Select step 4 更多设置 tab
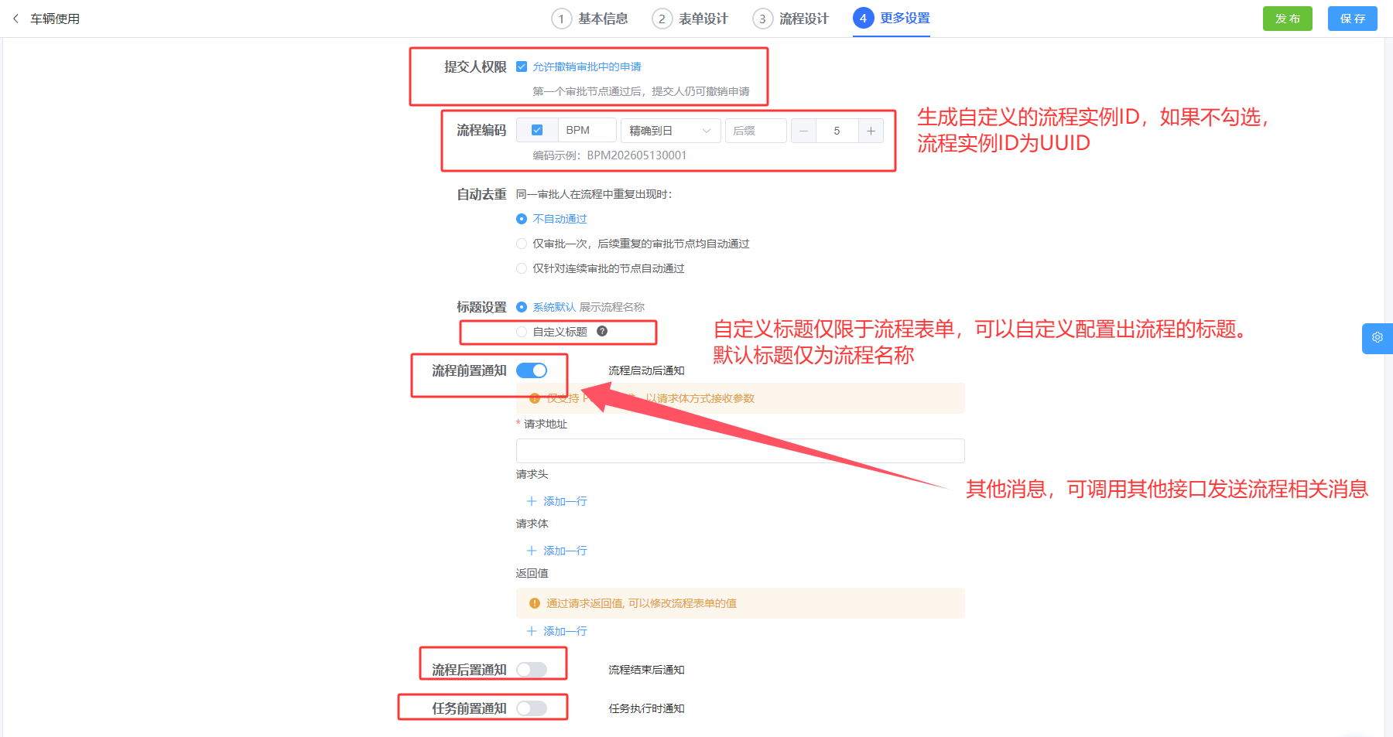 [892, 19]
